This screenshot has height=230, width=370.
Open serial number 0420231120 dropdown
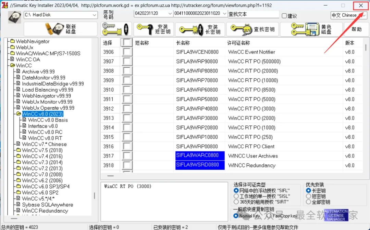153,13
